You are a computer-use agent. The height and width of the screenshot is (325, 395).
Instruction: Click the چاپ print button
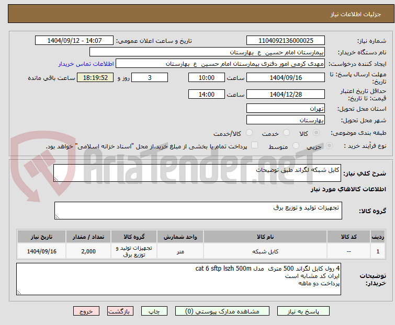point(154,311)
